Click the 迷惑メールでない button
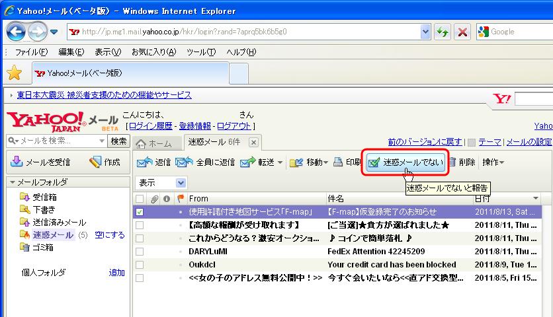The height and width of the screenshot is (317, 553). pyautogui.click(x=405, y=162)
